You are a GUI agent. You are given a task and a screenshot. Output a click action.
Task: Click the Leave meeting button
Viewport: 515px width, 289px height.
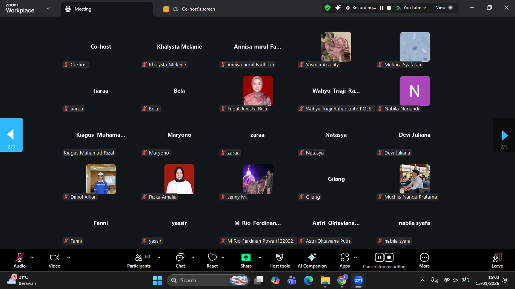click(x=497, y=260)
